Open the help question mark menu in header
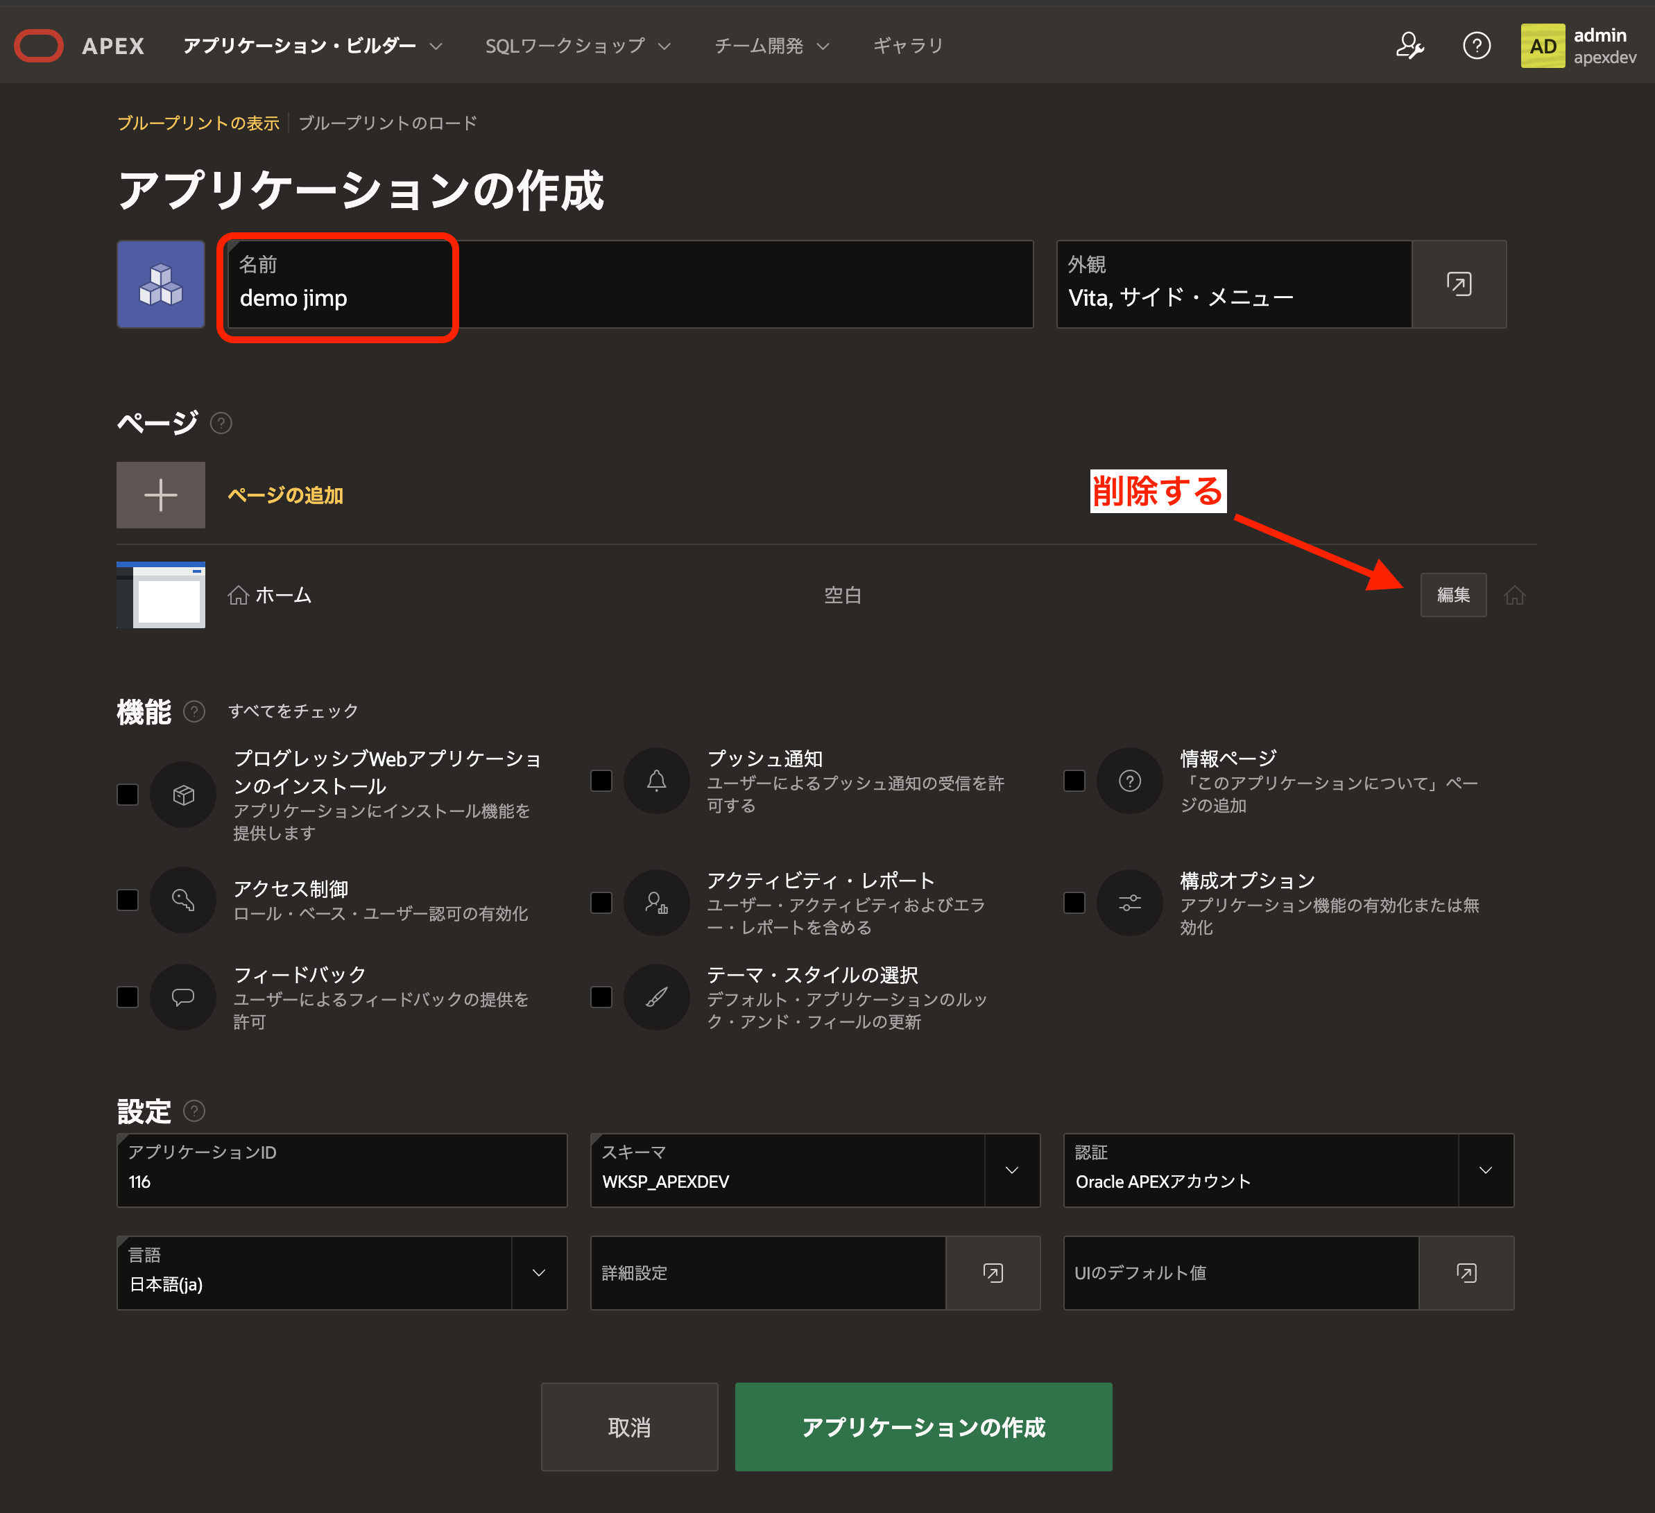This screenshot has width=1655, height=1513. point(1476,45)
